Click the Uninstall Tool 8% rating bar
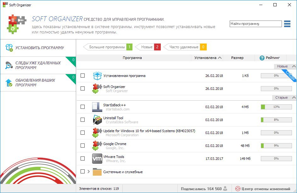This screenshot has width=297, height=193. [x=276, y=120]
